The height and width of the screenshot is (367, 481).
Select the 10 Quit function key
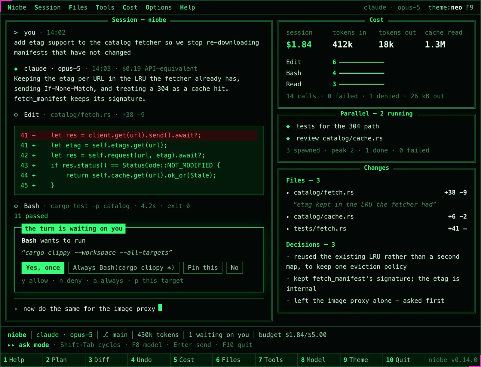click(x=404, y=360)
